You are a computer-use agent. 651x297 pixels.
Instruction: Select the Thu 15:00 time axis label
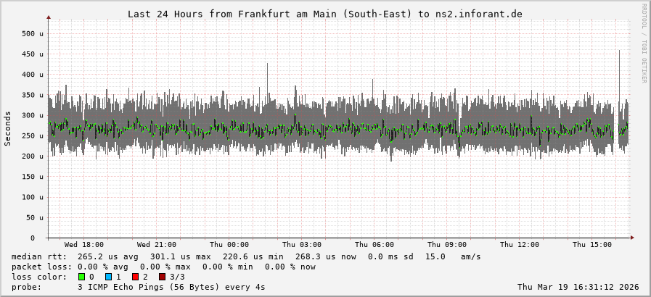coord(591,245)
